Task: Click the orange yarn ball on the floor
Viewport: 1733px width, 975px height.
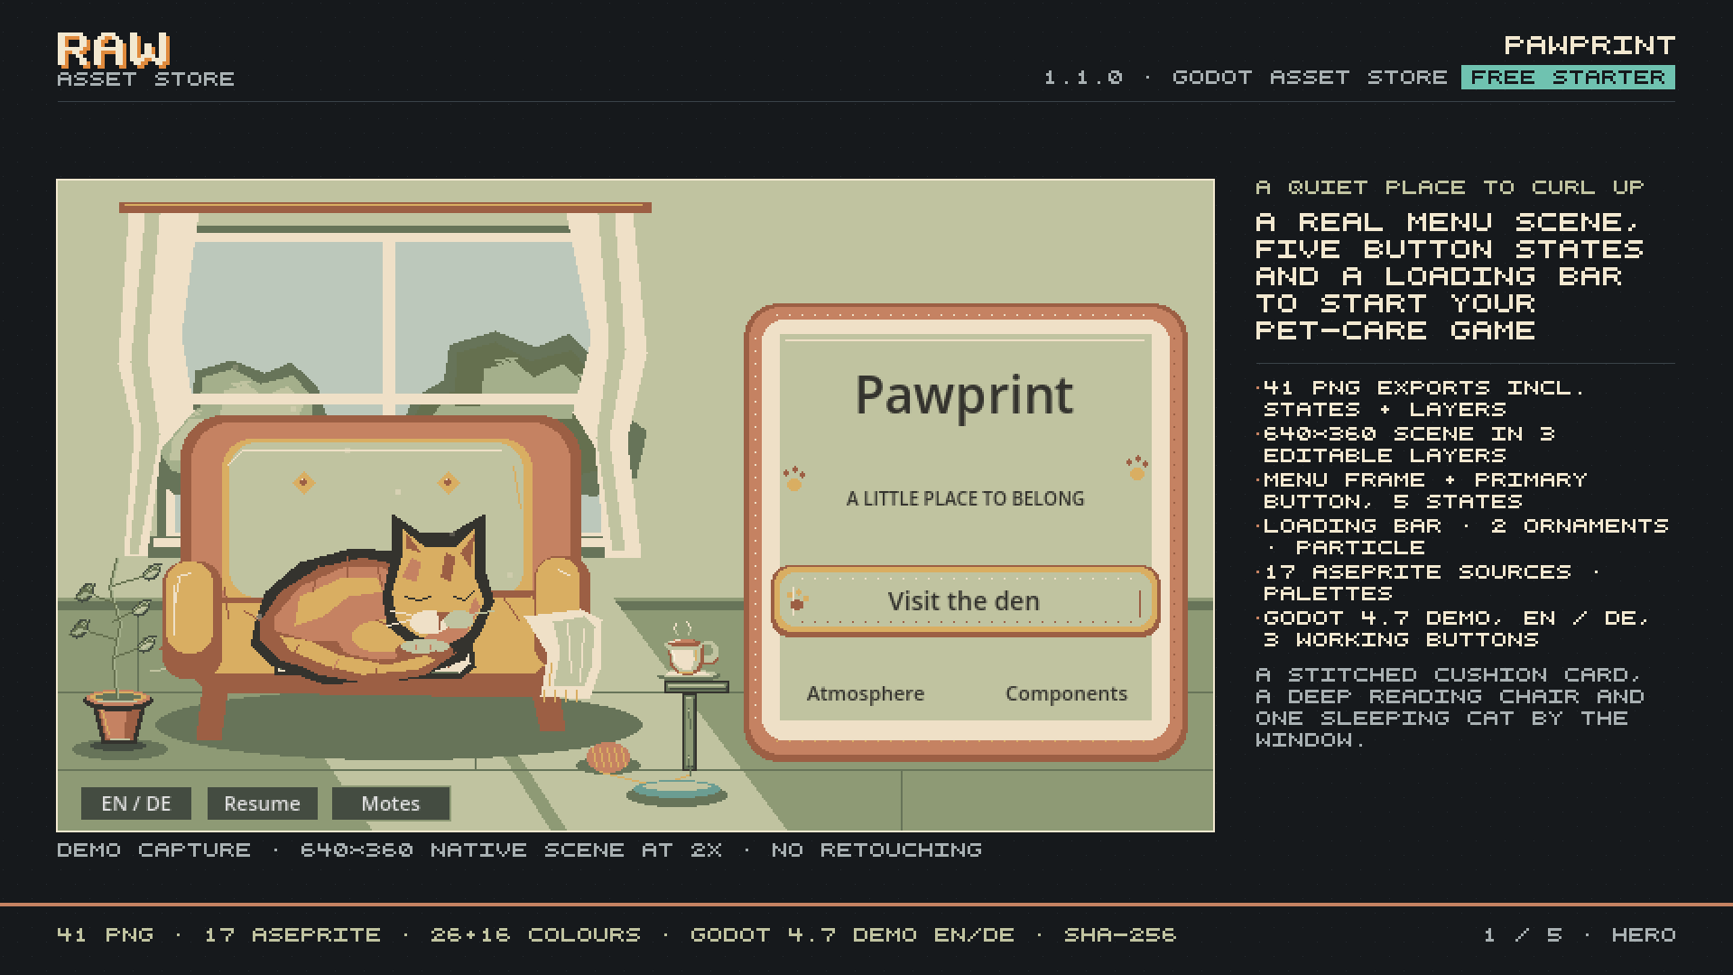Action: [x=607, y=757]
